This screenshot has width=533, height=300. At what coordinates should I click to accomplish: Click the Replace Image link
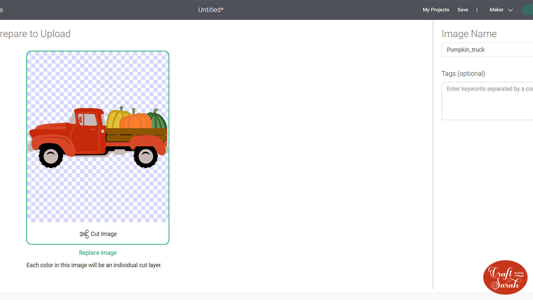click(98, 252)
